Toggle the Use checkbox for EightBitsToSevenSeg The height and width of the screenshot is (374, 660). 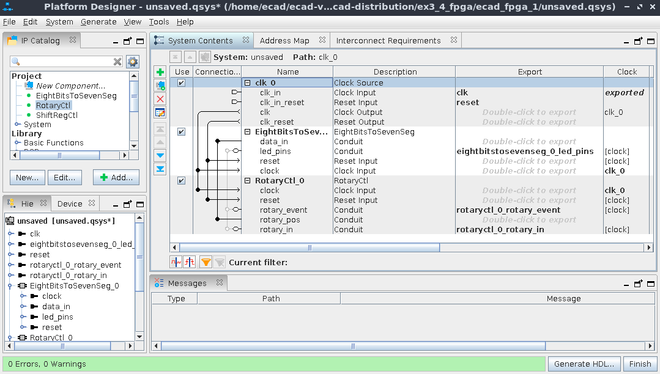coord(181,131)
